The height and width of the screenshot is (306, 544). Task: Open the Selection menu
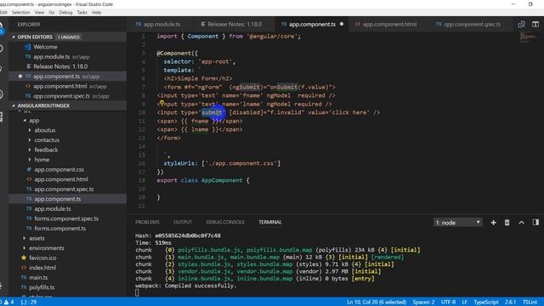pos(20,13)
